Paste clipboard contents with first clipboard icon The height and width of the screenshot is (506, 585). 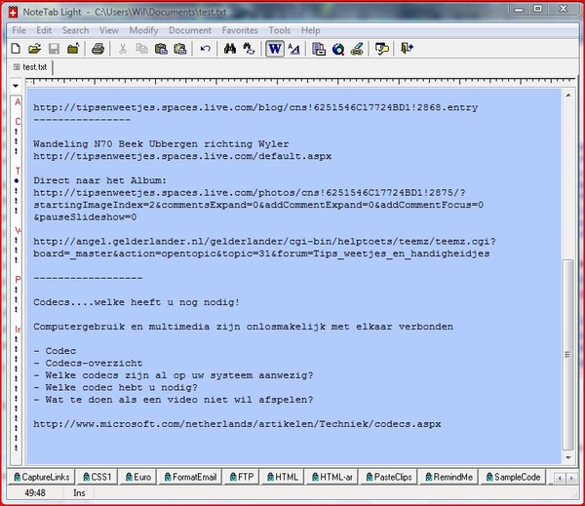pyautogui.click(x=161, y=49)
